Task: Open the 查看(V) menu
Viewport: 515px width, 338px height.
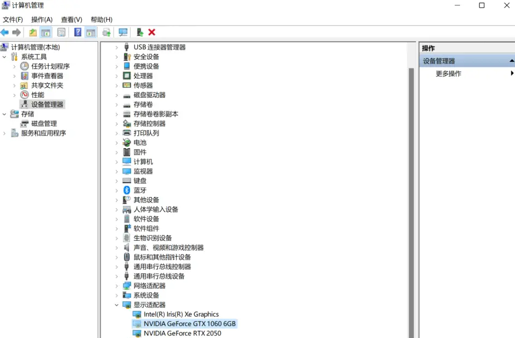Action: [71, 19]
